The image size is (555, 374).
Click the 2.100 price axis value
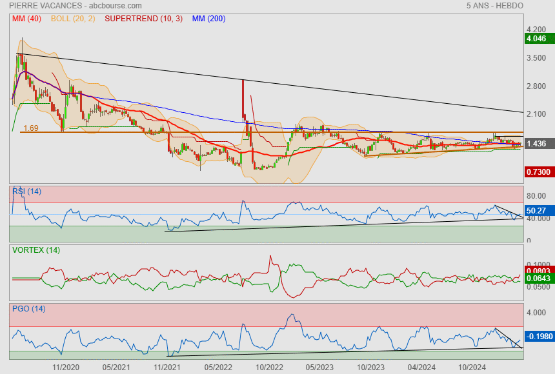tap(536, 114)
